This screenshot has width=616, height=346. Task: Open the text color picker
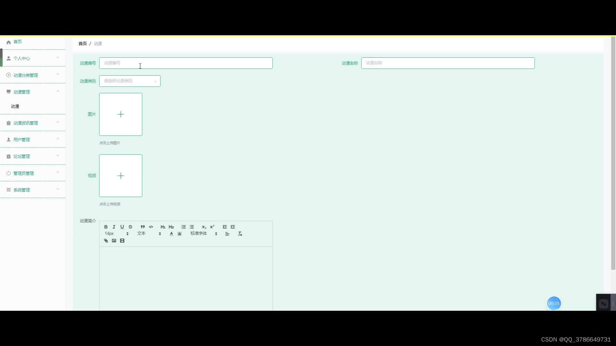171,234
